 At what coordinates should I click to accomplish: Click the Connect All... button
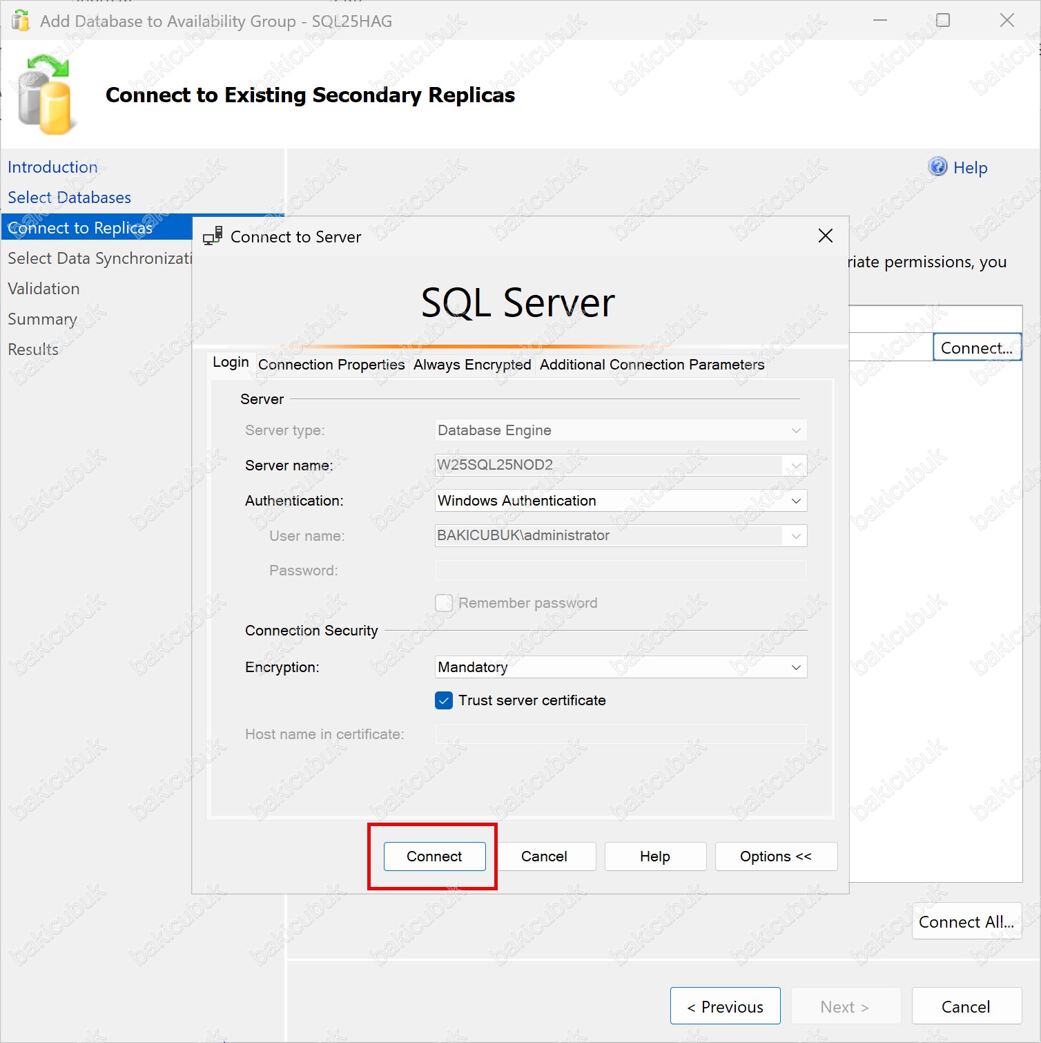[966, 922]
